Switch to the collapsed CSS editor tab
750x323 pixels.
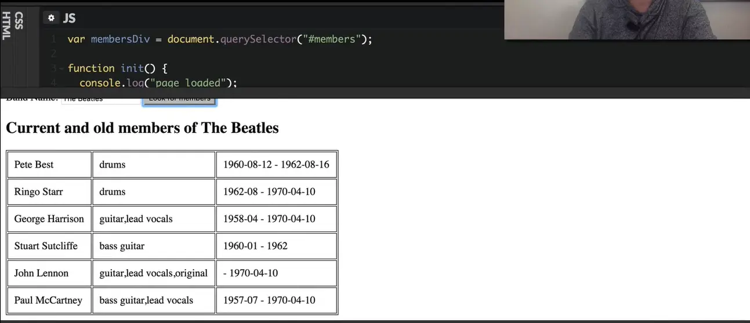click(19, 20)
